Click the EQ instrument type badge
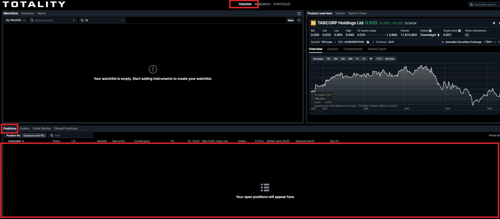This screenshot has width=500, height=219. [313, 23]
